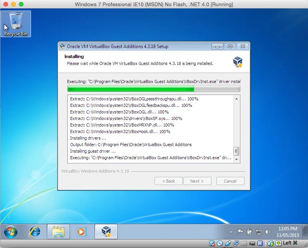Screen dimensions: 308x248
Task: Click the install log scrollbar thumb
Action: [x=236, y=151]
